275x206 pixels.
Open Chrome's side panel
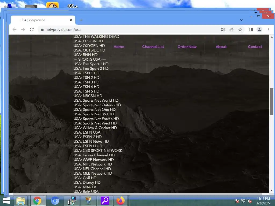click(x=251, y=30)
